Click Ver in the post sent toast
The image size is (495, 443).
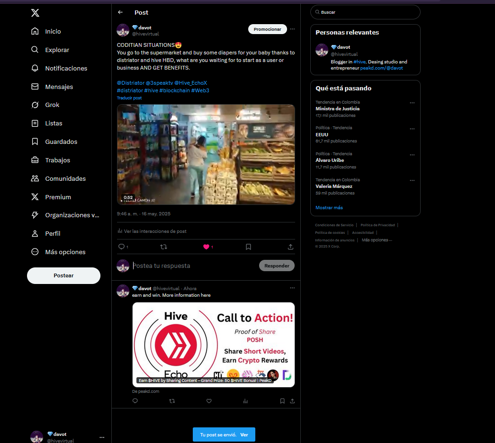point(244,435)
